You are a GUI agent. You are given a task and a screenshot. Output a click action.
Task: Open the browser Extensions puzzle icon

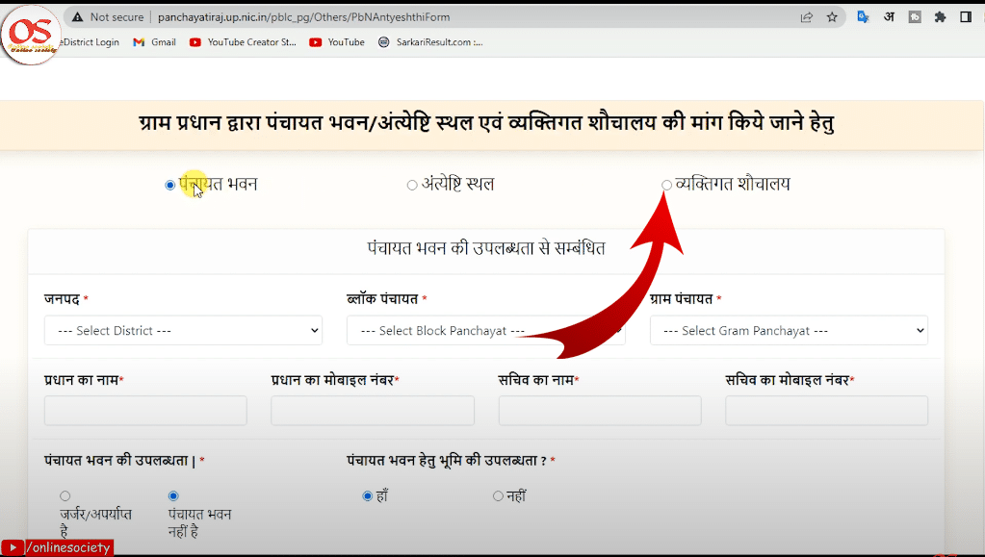click(940, 17)
